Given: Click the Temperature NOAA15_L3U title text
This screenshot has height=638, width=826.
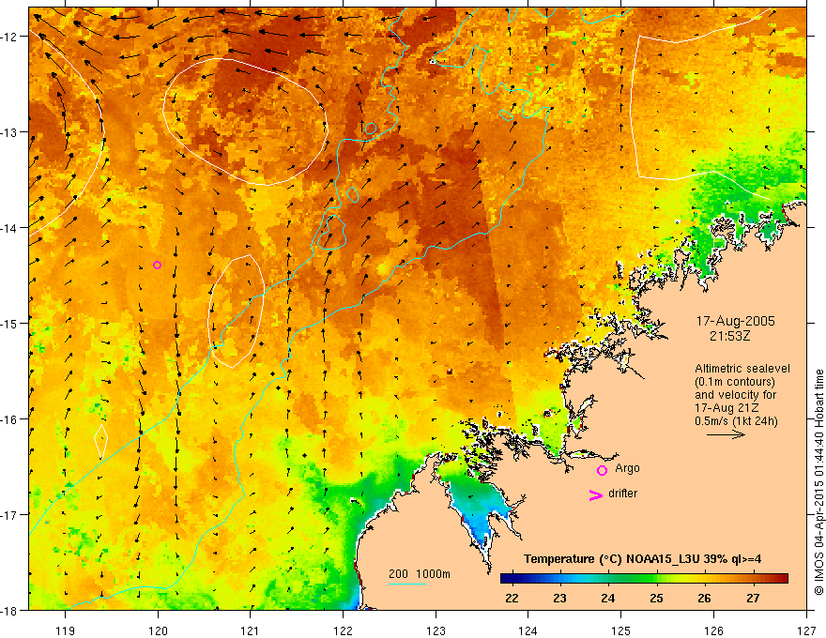Looking at the screenshot, I should pyautogui.click(x=642, y=559).
